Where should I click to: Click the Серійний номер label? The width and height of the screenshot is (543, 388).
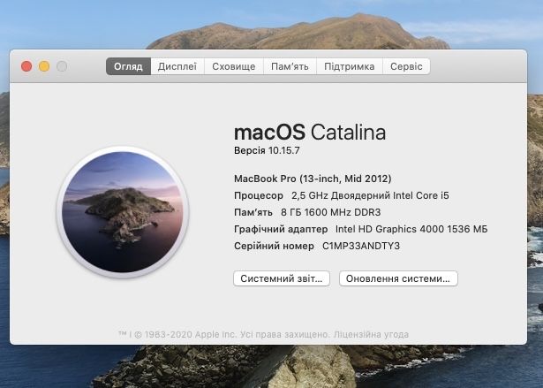coord(274,246)
